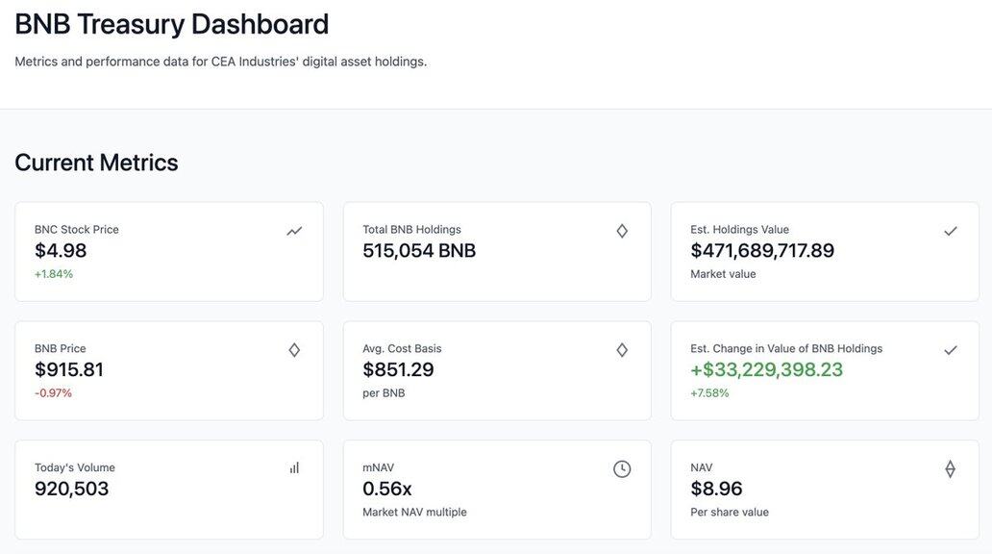The image size is (992, 554).
Task: Click the +1.84% stock price change
Action: [54, 274]
